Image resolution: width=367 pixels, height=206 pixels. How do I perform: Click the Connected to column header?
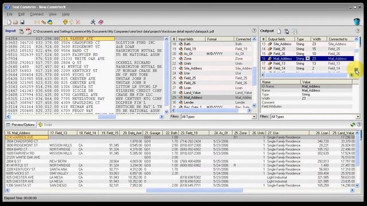coord(340,39)
